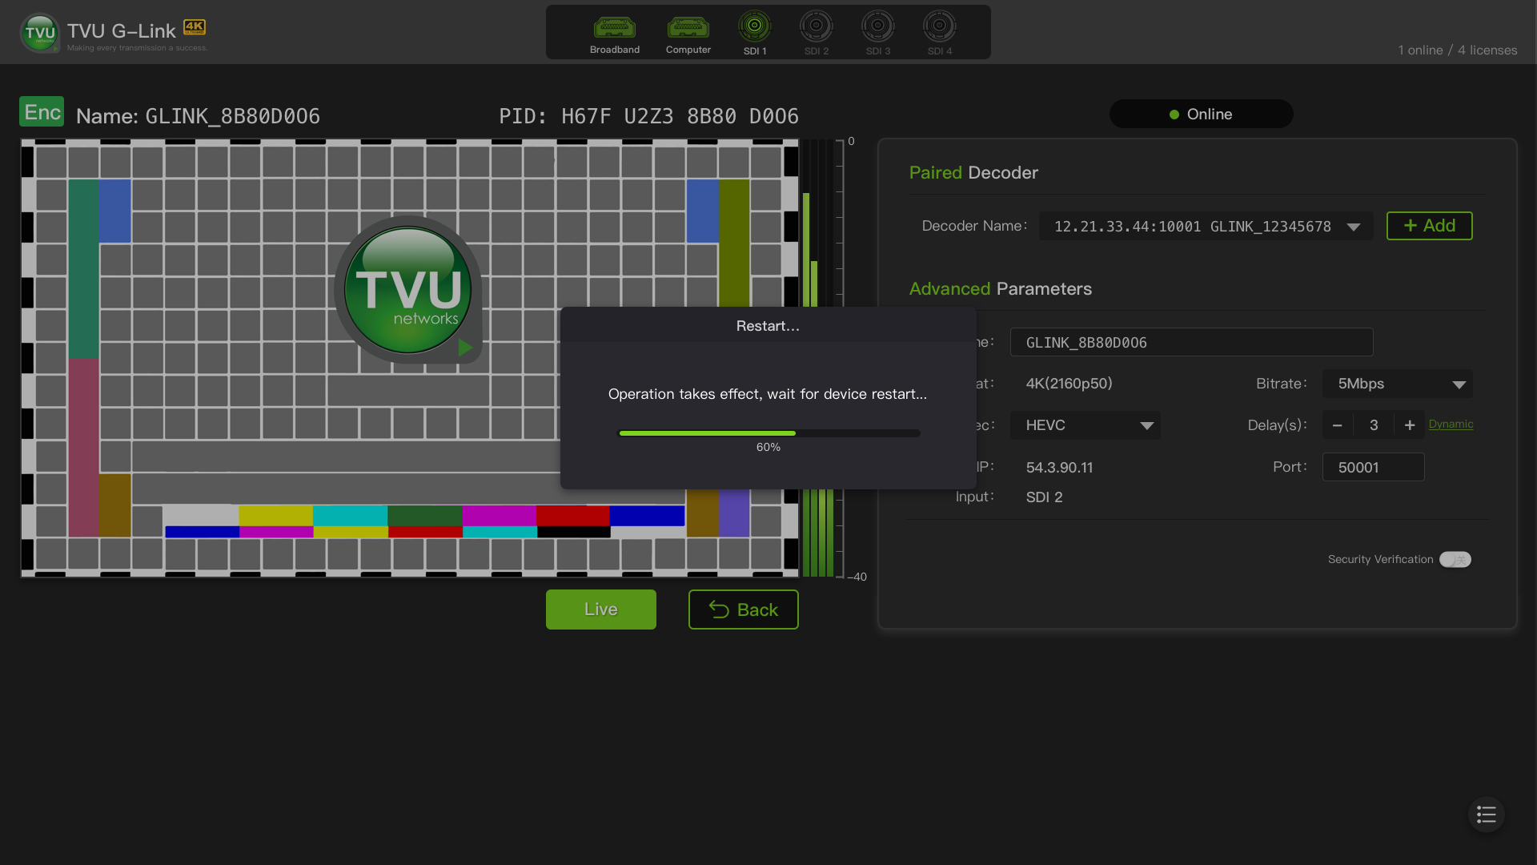Screen dimensions: 1537x865
Task: Decrease delay with the minus stepper
Action: (x=1337, y=425)
